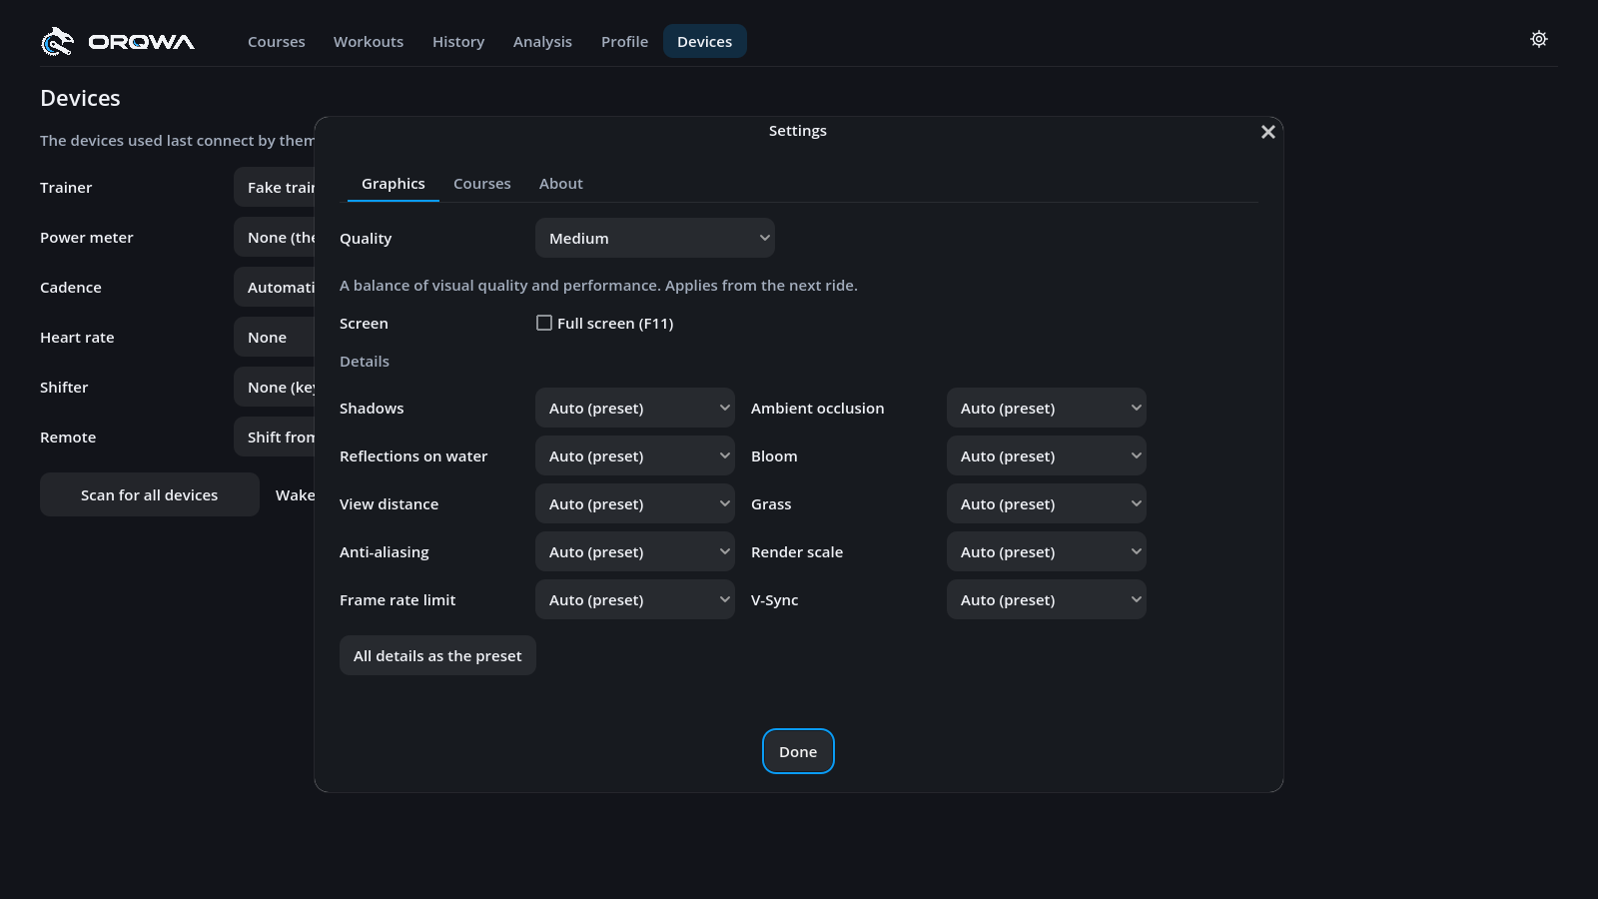The height and width of the screenshot is (899, 1598).
Task: Click the quality description text
Action: [x=598, y=286]
